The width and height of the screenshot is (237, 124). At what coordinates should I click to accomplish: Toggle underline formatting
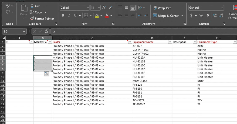coord(75,15)
